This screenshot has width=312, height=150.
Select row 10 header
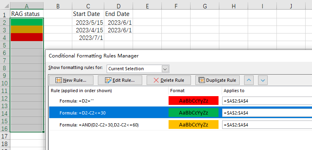[x=5, y=83]
